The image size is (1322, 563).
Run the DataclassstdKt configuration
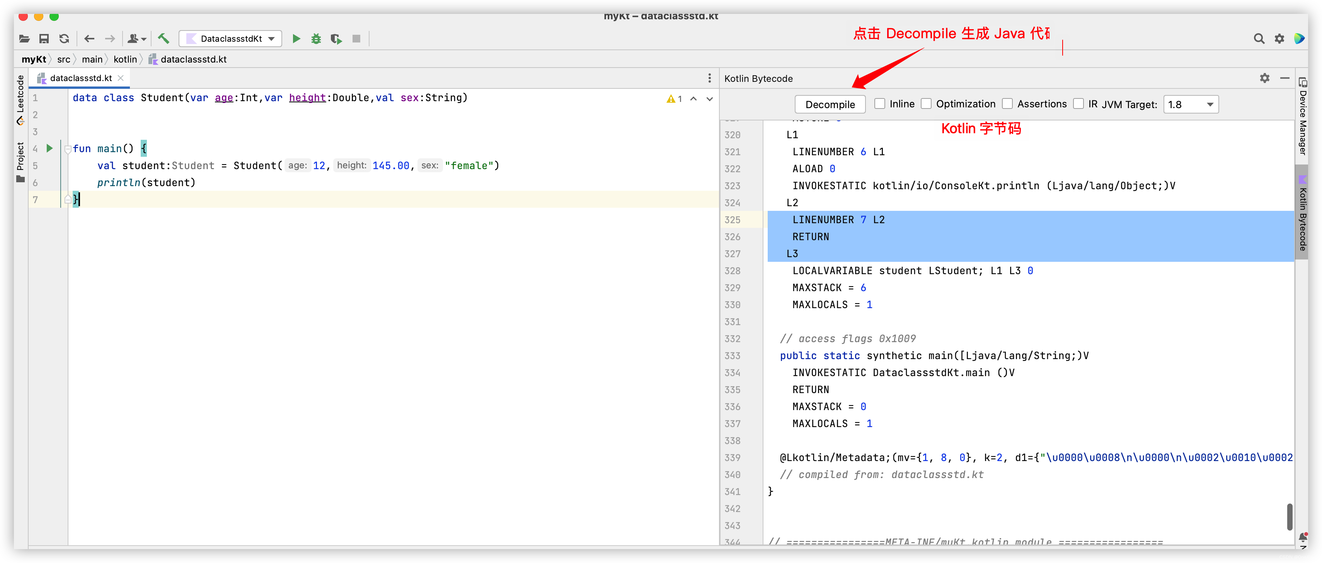(x=296, y=39)
